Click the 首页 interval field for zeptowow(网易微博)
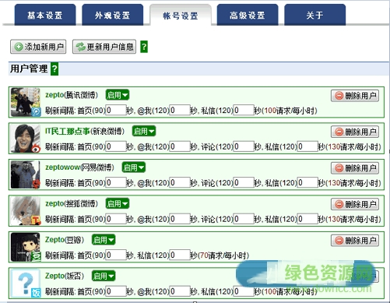This screenshot has height=303, width=390. 116,183
